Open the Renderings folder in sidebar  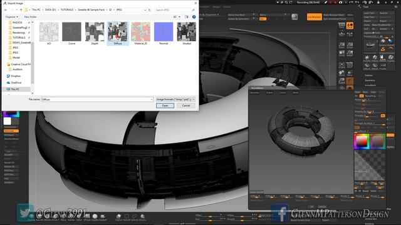pyautogui.click(x=19, y=32)
